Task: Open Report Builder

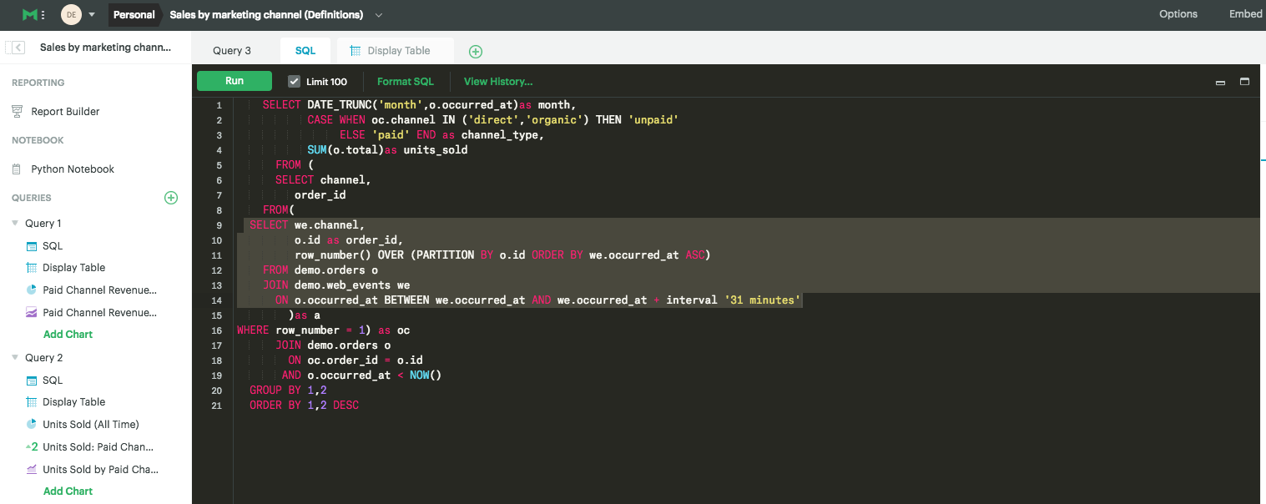Action: click(65, 111)
